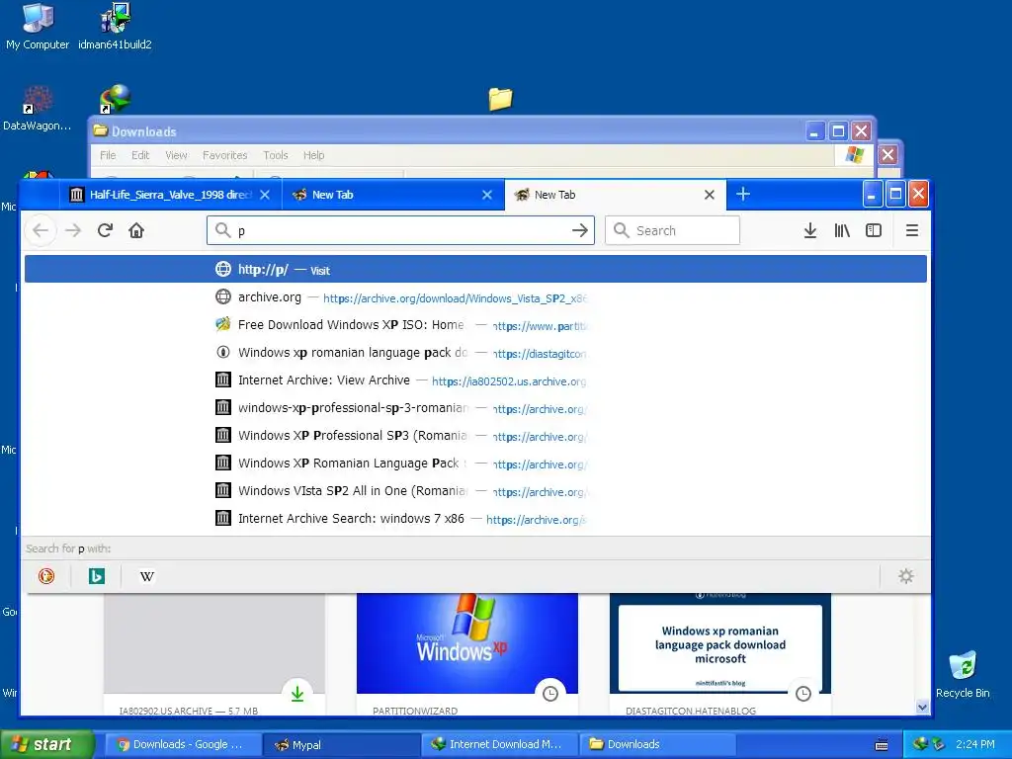Screen dimensions: 1012x759
Task: Click the Start button
Action: [46, 744]
